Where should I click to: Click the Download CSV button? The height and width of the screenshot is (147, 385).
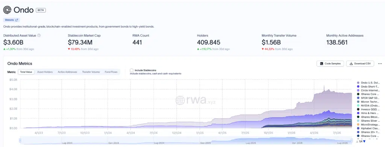[x=360, y=64]
